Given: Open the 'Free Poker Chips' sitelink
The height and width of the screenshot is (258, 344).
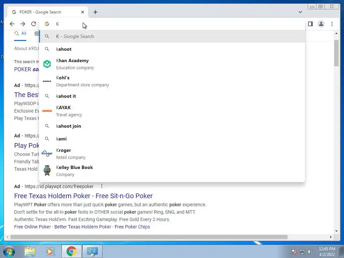Looking at the screenshot, I should (132, 227).
